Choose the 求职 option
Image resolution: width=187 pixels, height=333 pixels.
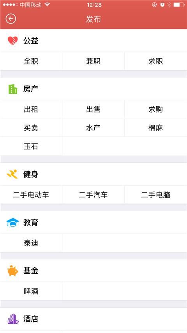tap(156, 61)
